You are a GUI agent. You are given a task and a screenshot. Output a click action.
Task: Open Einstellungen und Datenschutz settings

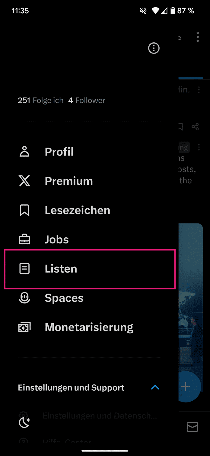click(100, 416)
